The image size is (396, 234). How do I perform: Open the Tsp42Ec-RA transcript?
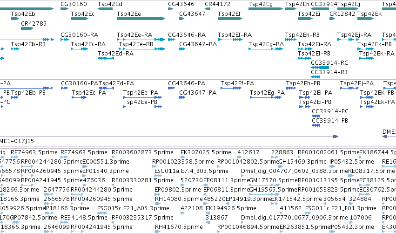80,49
